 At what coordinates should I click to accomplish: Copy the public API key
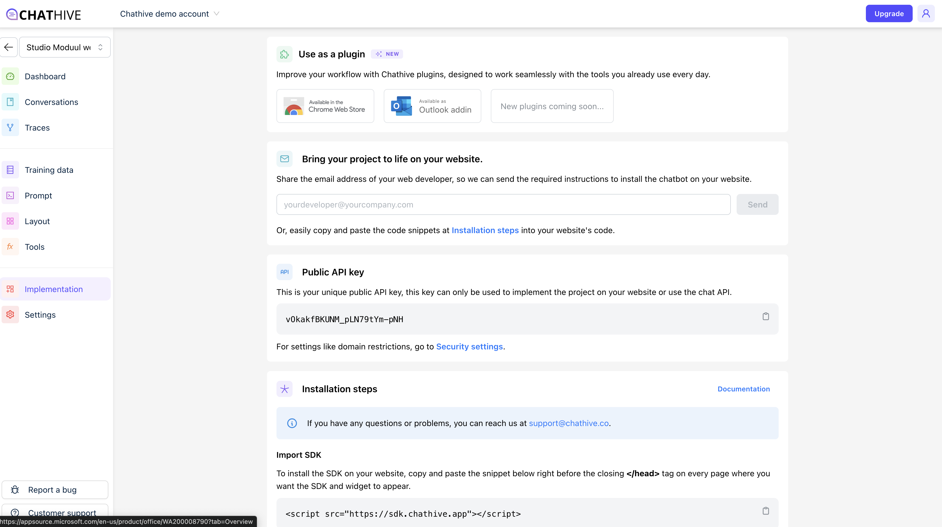pos(765,316)
